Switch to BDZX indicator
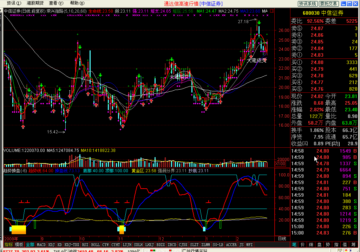 click(161, 245)
